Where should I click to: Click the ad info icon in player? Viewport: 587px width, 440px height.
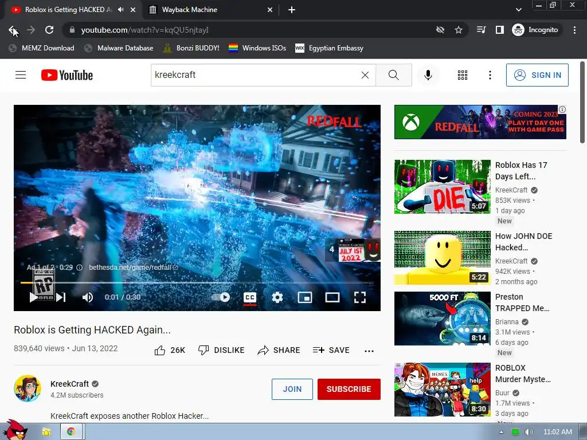point(79,267)
